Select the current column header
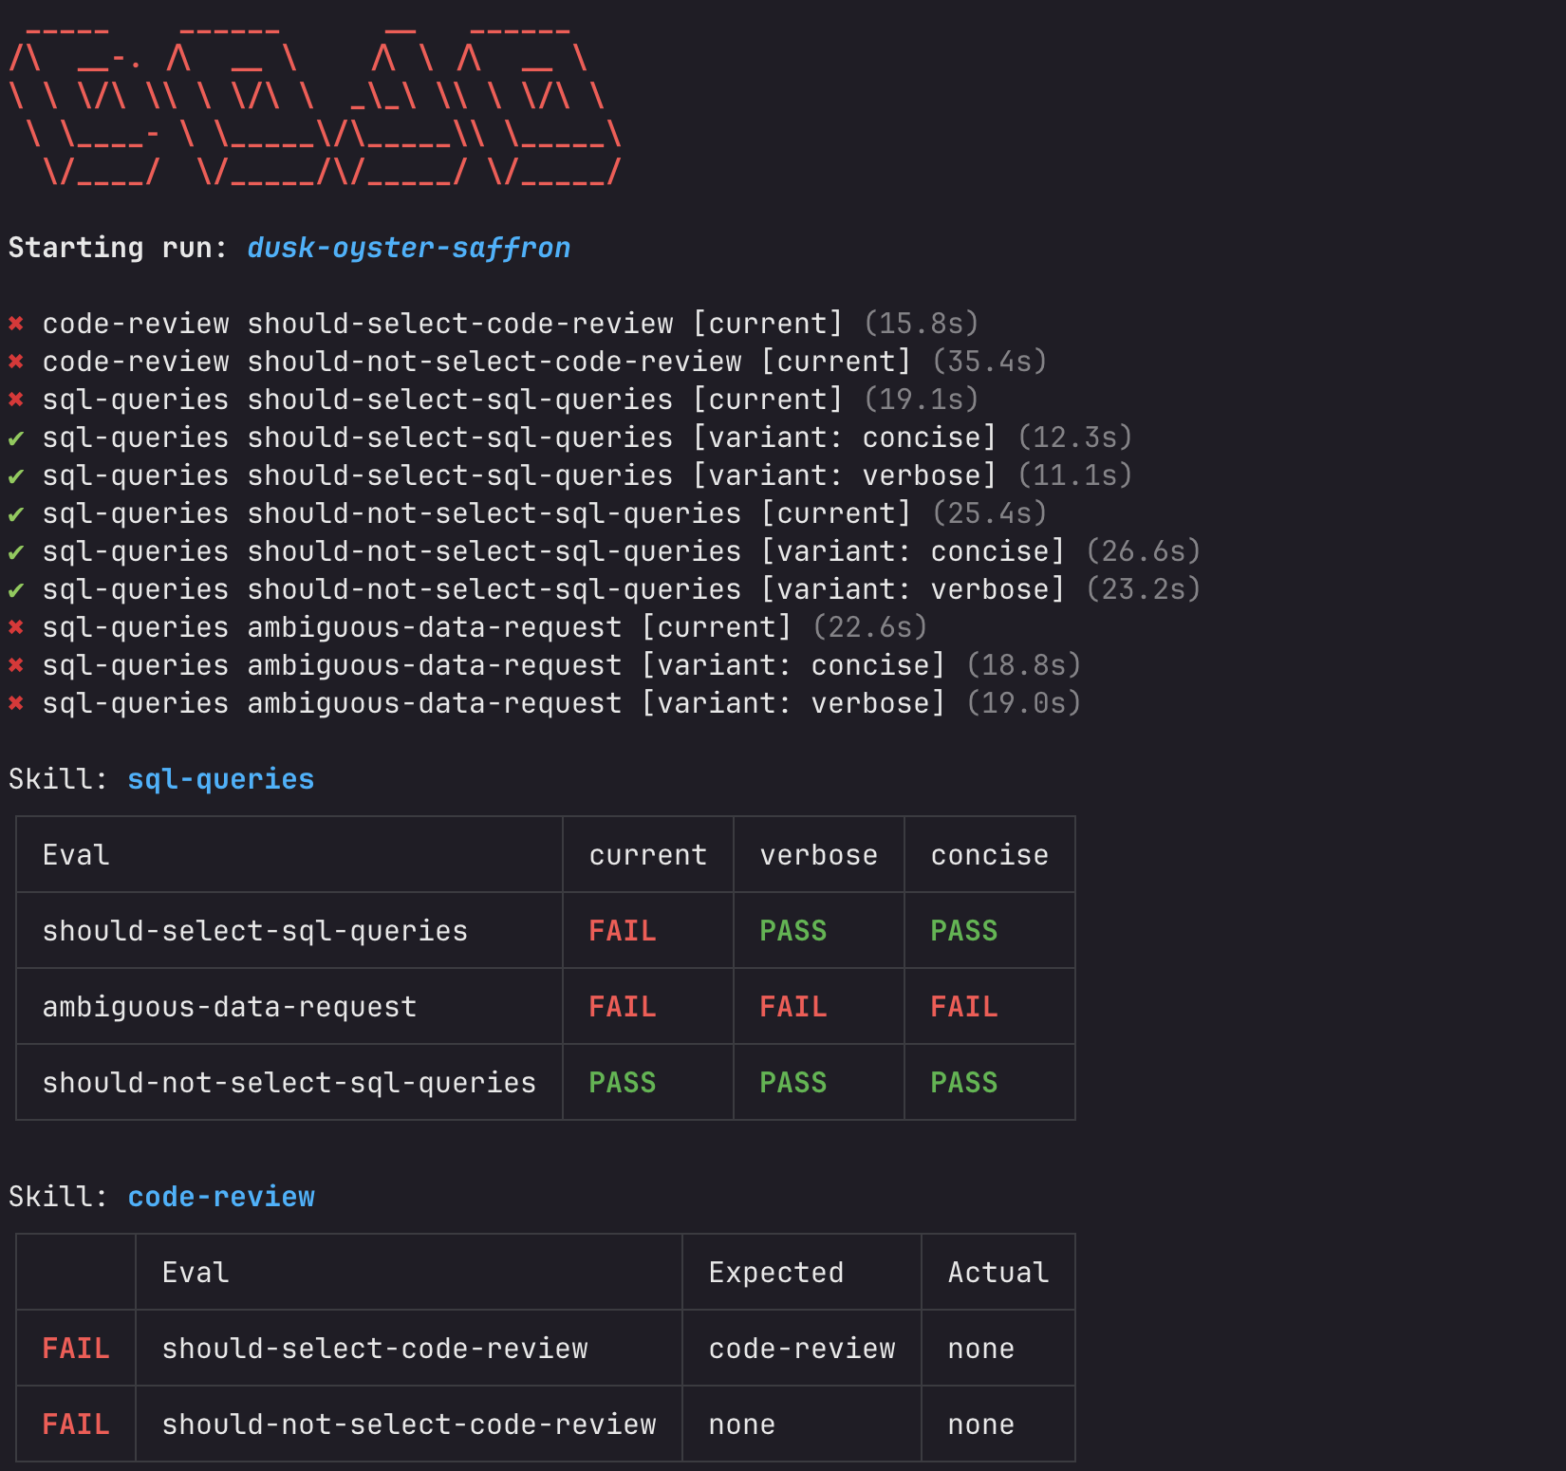Viewport: 1566px width, 1471px height. tap(647, 854)
